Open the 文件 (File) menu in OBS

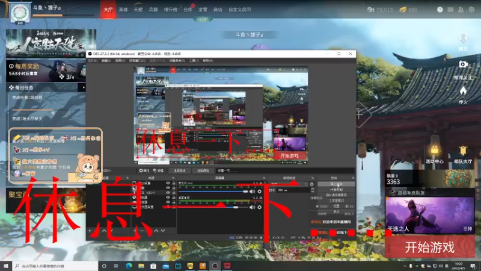[93, 61]
